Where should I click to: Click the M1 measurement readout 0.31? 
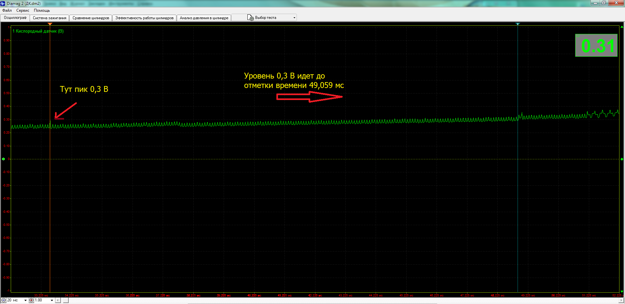(596, 45)
